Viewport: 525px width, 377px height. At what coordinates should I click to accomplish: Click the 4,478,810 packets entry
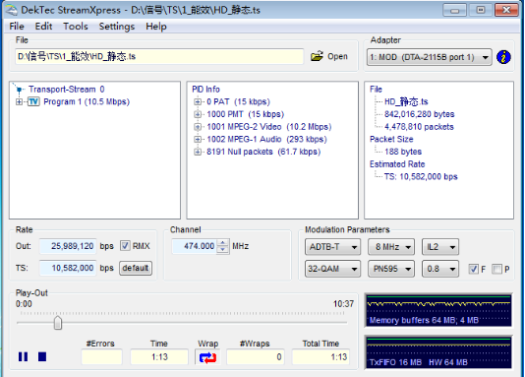click(x=419, y=127)
